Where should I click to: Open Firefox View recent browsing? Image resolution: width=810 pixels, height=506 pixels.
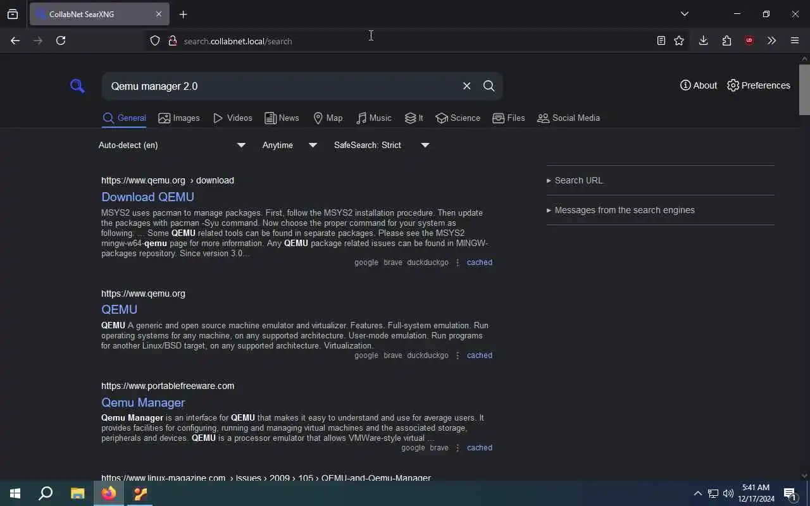[13, 14]
